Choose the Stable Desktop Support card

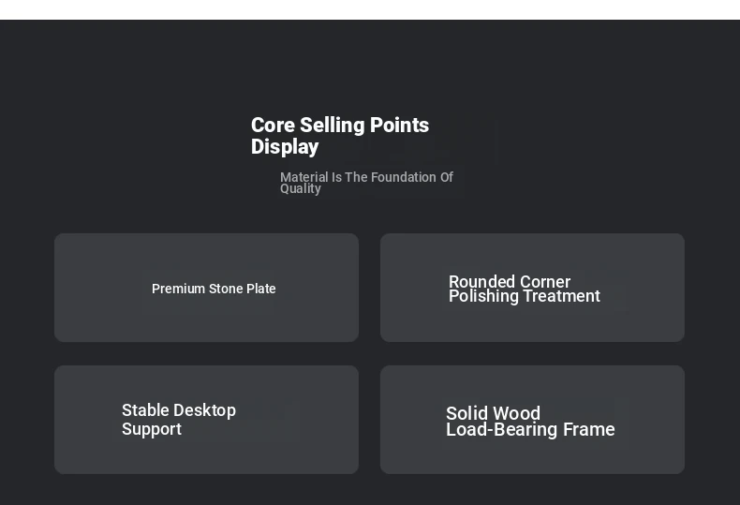pyautogui.click(x=206, y=420)
